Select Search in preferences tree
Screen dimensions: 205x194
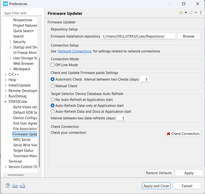tap(18, 36)
